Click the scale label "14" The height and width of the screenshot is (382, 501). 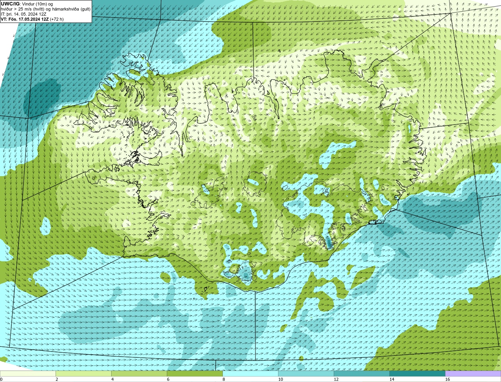coord(391,379)
